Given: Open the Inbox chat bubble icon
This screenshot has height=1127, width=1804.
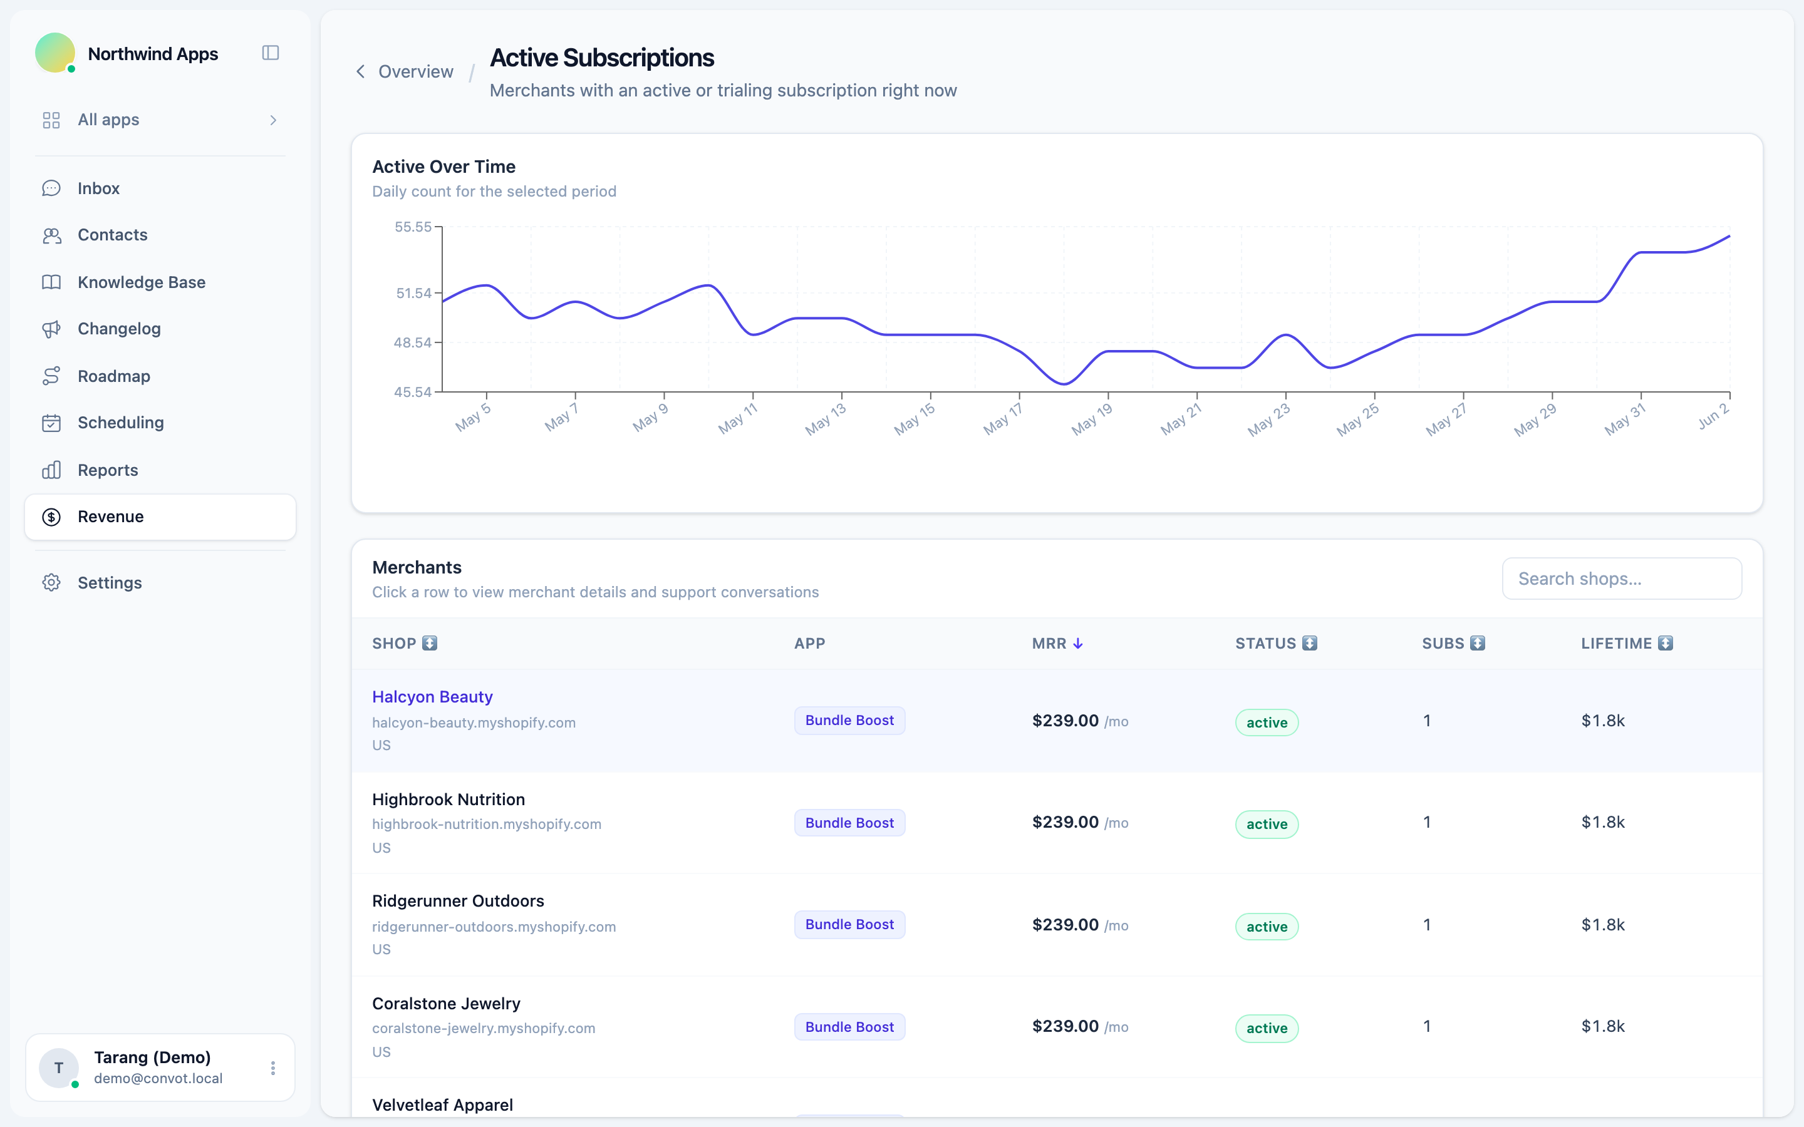Looking at the screenshot, I should (51, 188).
